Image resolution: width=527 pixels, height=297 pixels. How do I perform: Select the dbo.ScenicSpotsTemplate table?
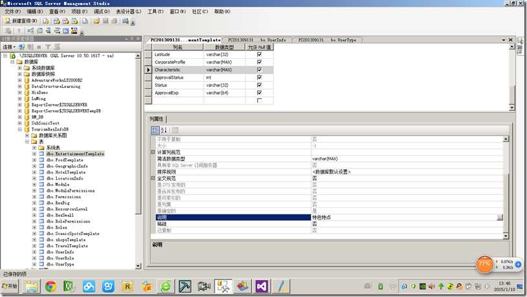73,234
